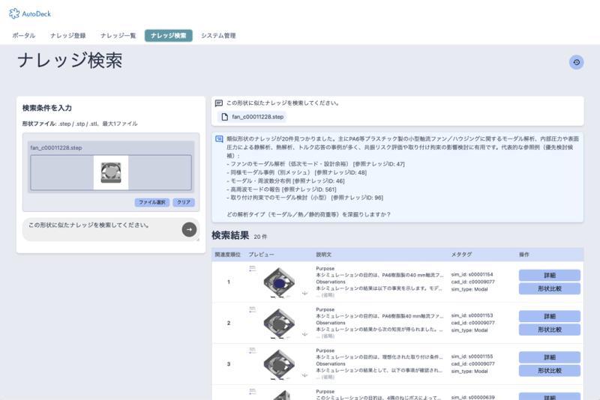Click the assistant reply chat icon
The image size is (600, 400).
[219, 139]
